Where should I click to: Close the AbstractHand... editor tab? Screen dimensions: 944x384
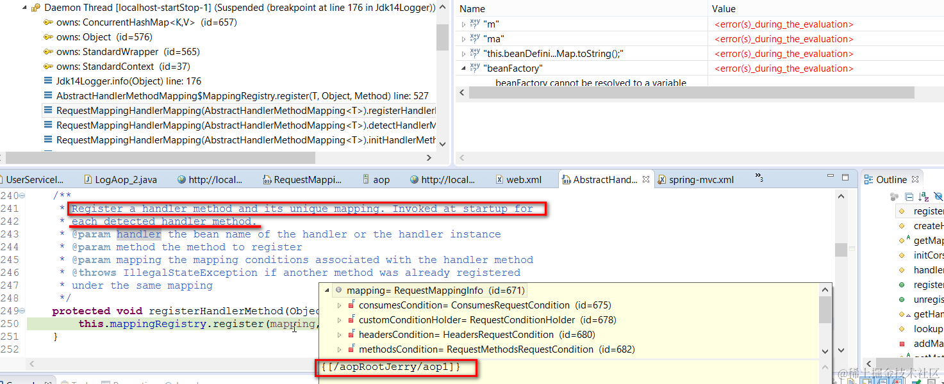tap(646, 180)
